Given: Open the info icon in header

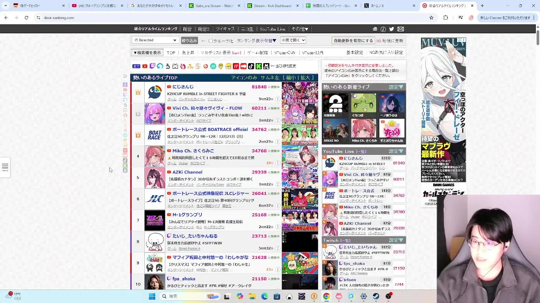Looking at the screenshot, I should click(383, 29).
